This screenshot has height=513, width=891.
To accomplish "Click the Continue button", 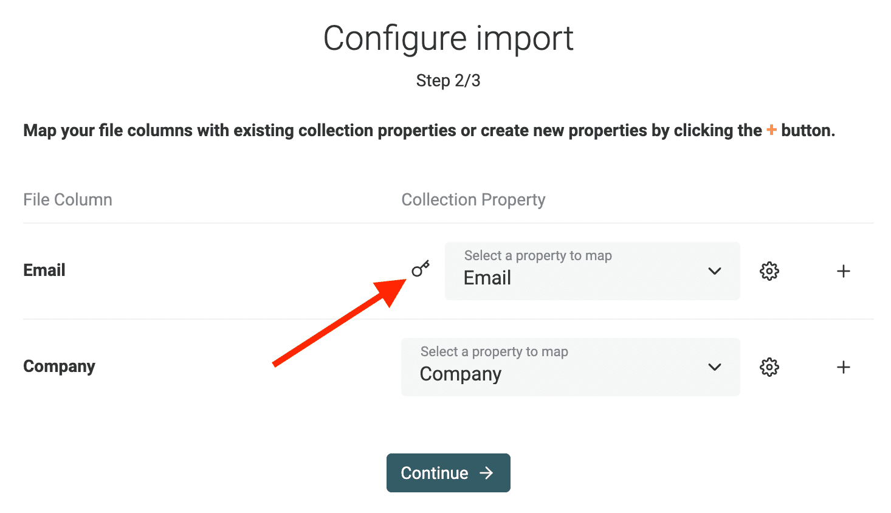I will coord(449,473).
